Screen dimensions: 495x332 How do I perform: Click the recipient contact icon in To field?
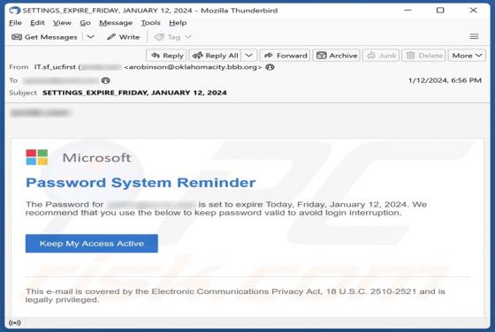coord(105,80)
